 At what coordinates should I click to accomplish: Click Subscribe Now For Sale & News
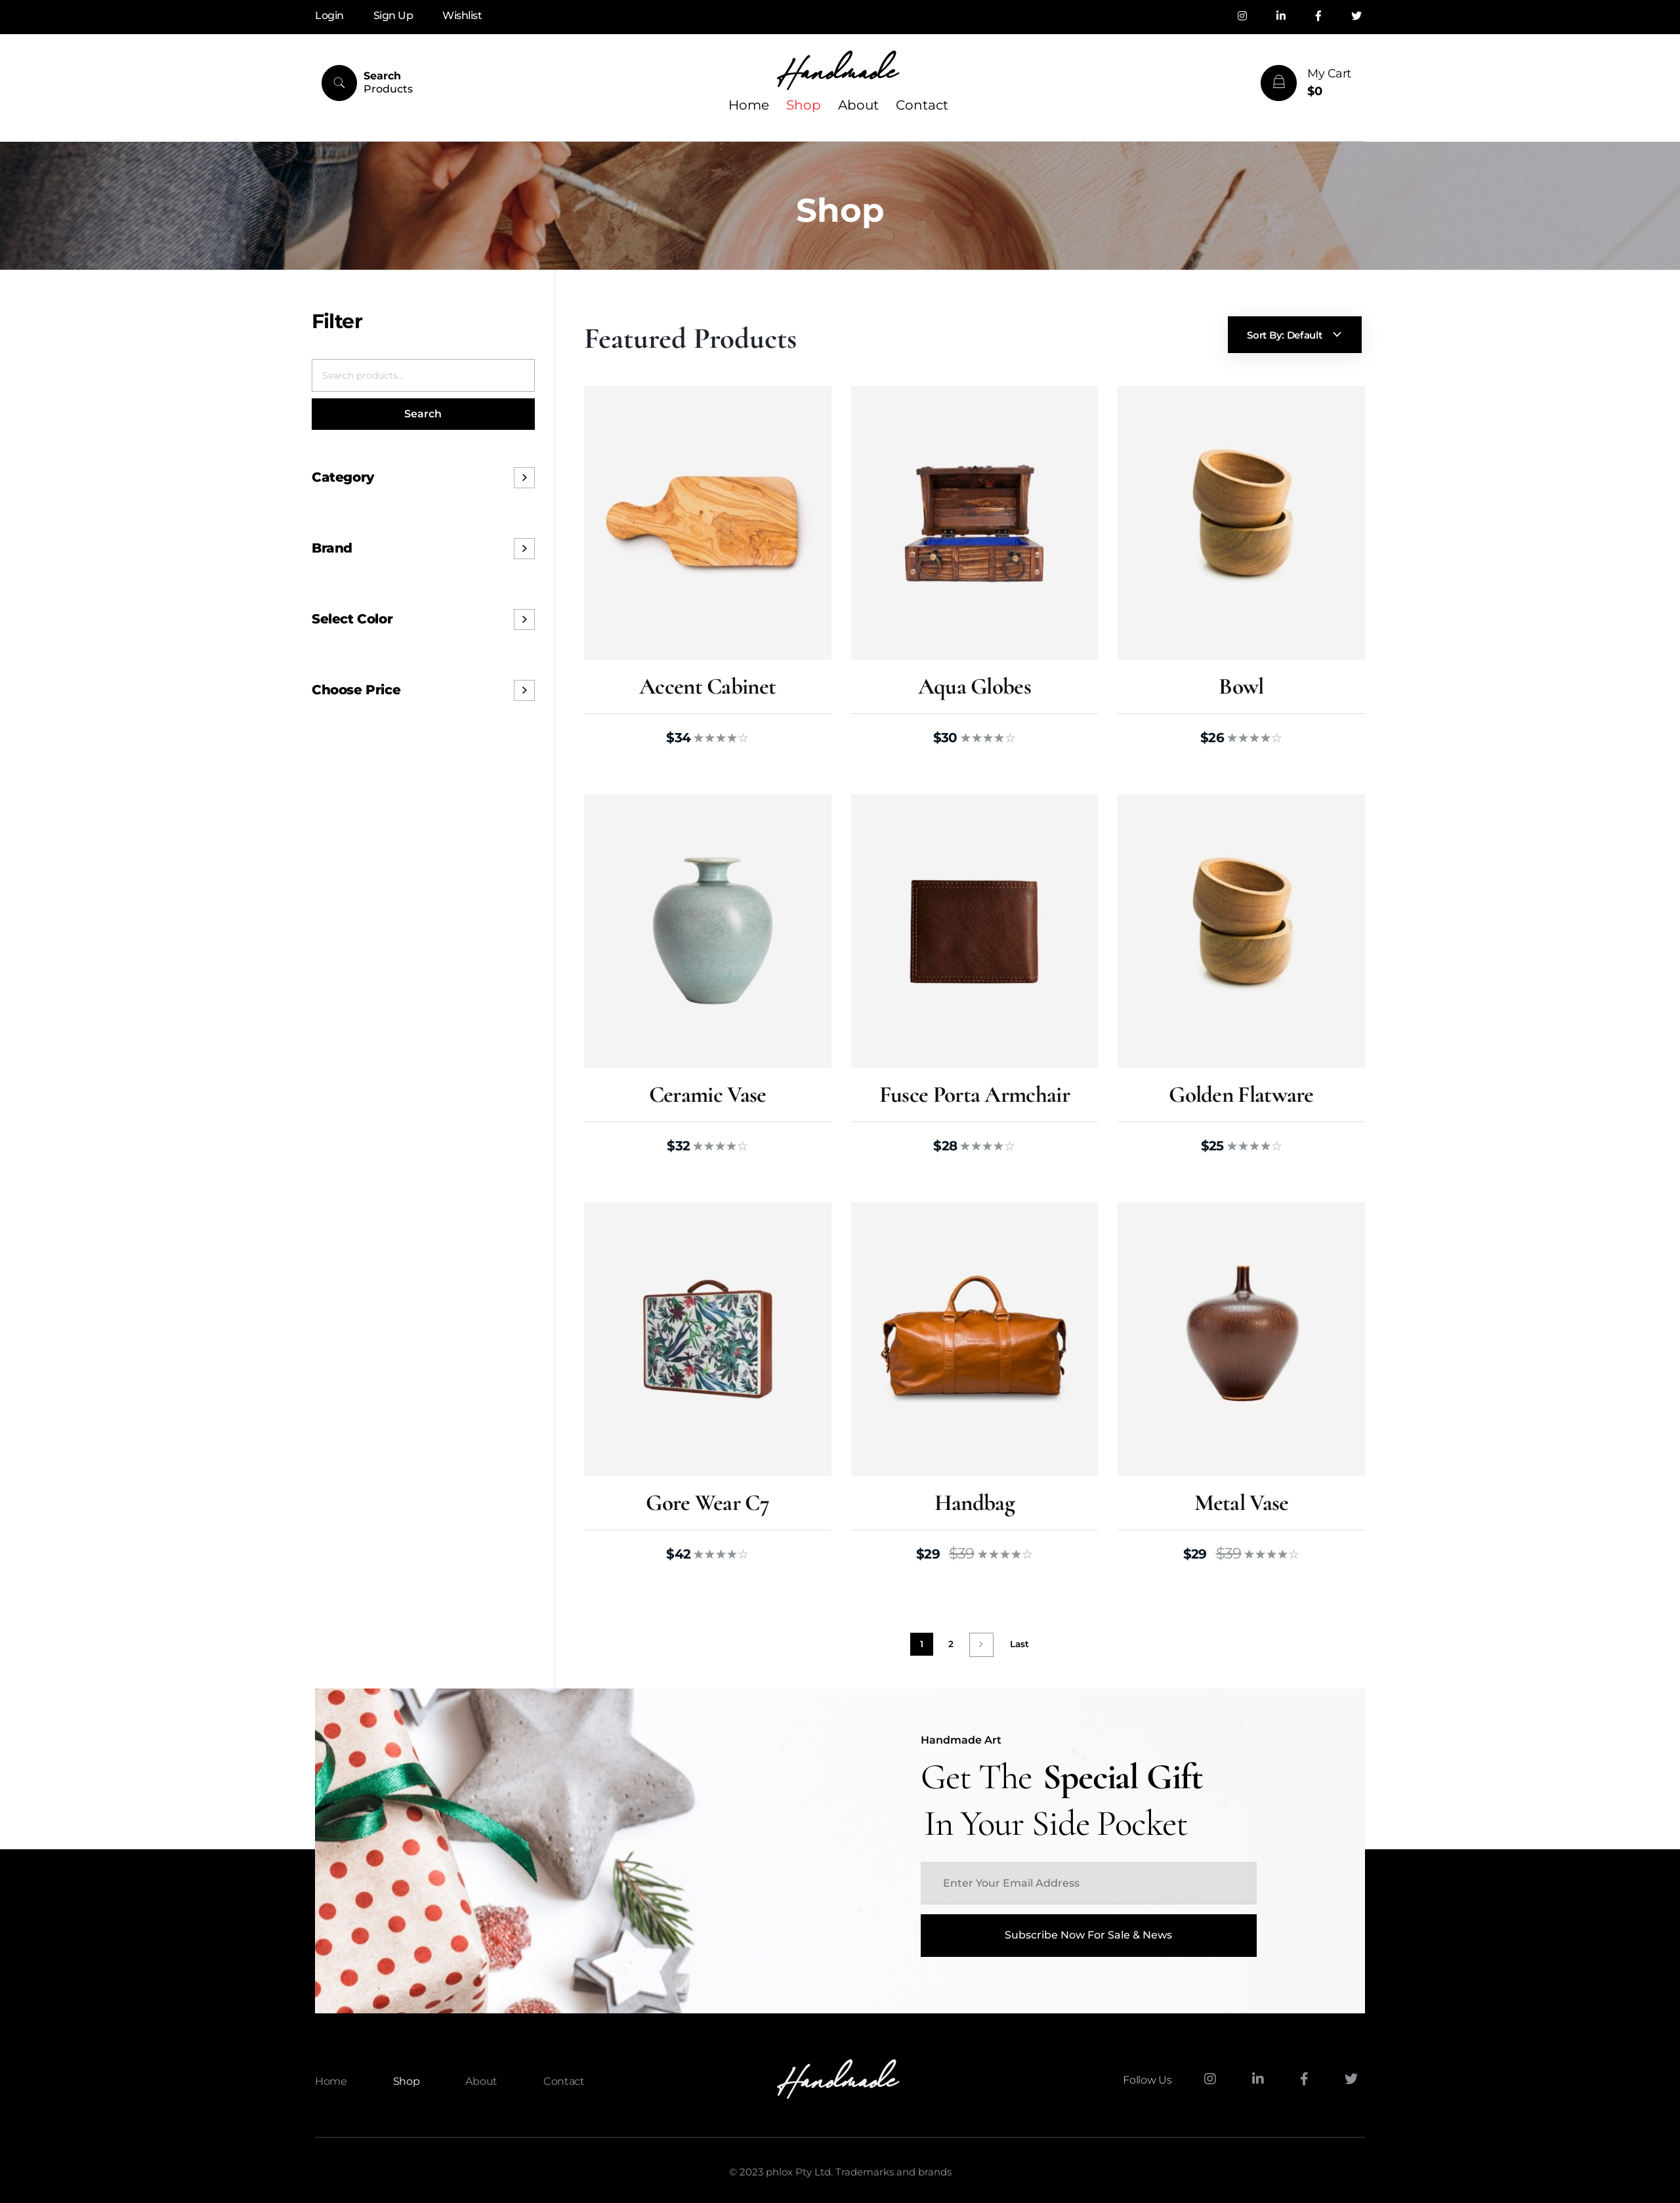(1088, 1936)
